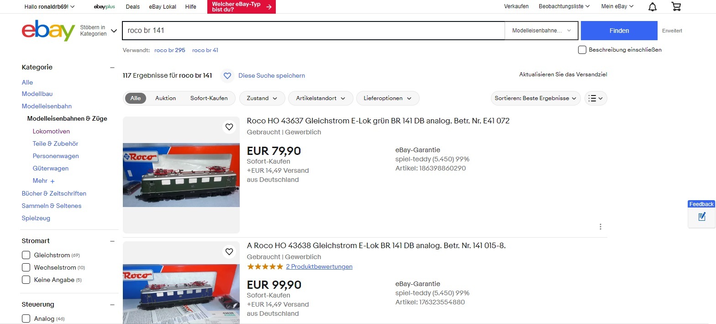Expand Sortieren: Beste Ergebnisse dropdown
The height and width of the screenshot is (324, 716).
coord(537,98)
